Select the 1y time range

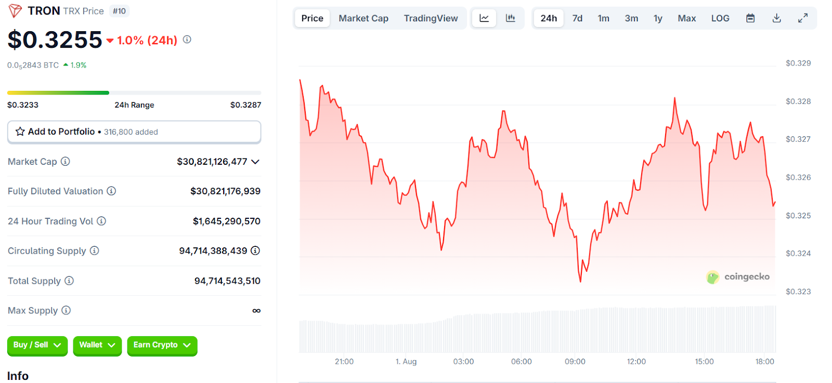pos(658,18)
